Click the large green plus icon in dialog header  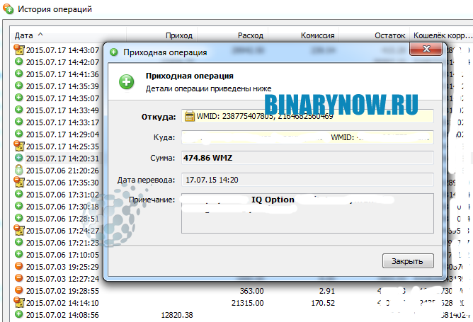pyautogui.click(x=127, y=82)
